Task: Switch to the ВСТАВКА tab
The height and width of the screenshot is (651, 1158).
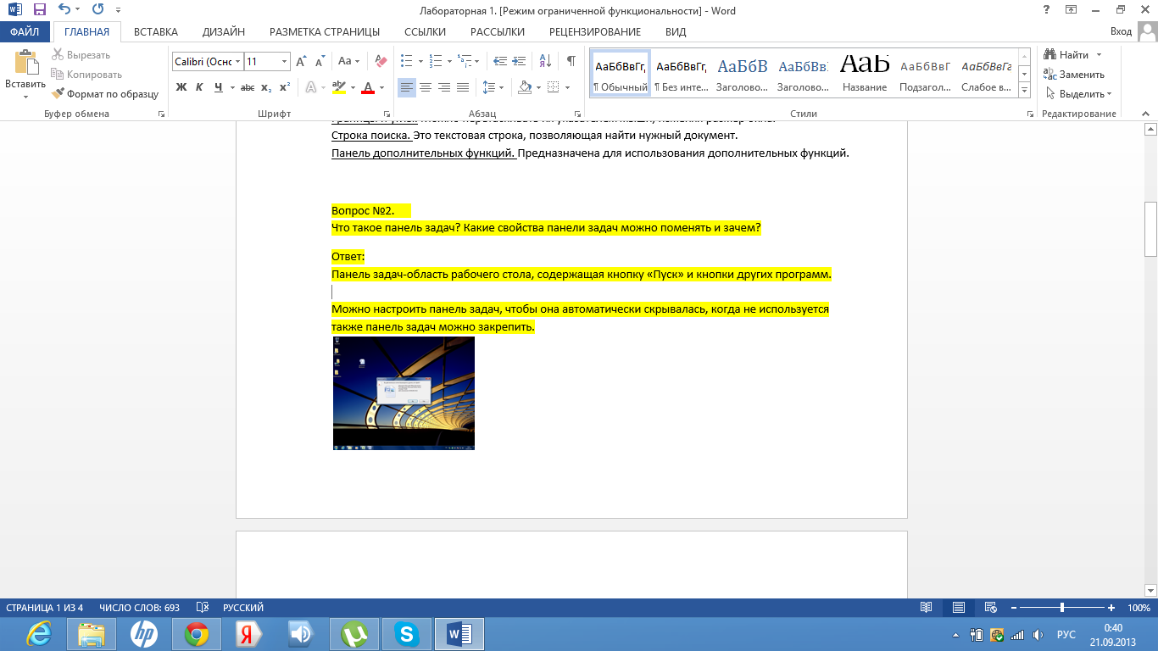Action: pos(156,32)
